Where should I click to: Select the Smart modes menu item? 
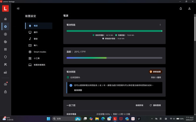point(39,52)
